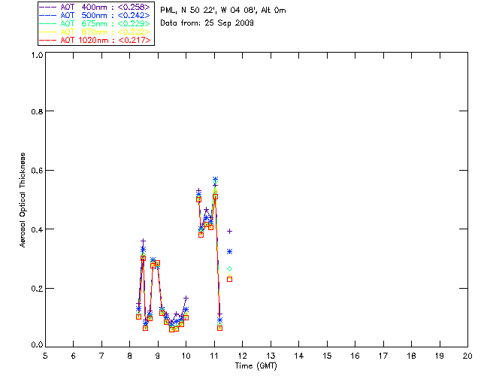This screenshot has width=481, height=385.
Task: Click the x-axis tick label 8
Action: [130, 356]
